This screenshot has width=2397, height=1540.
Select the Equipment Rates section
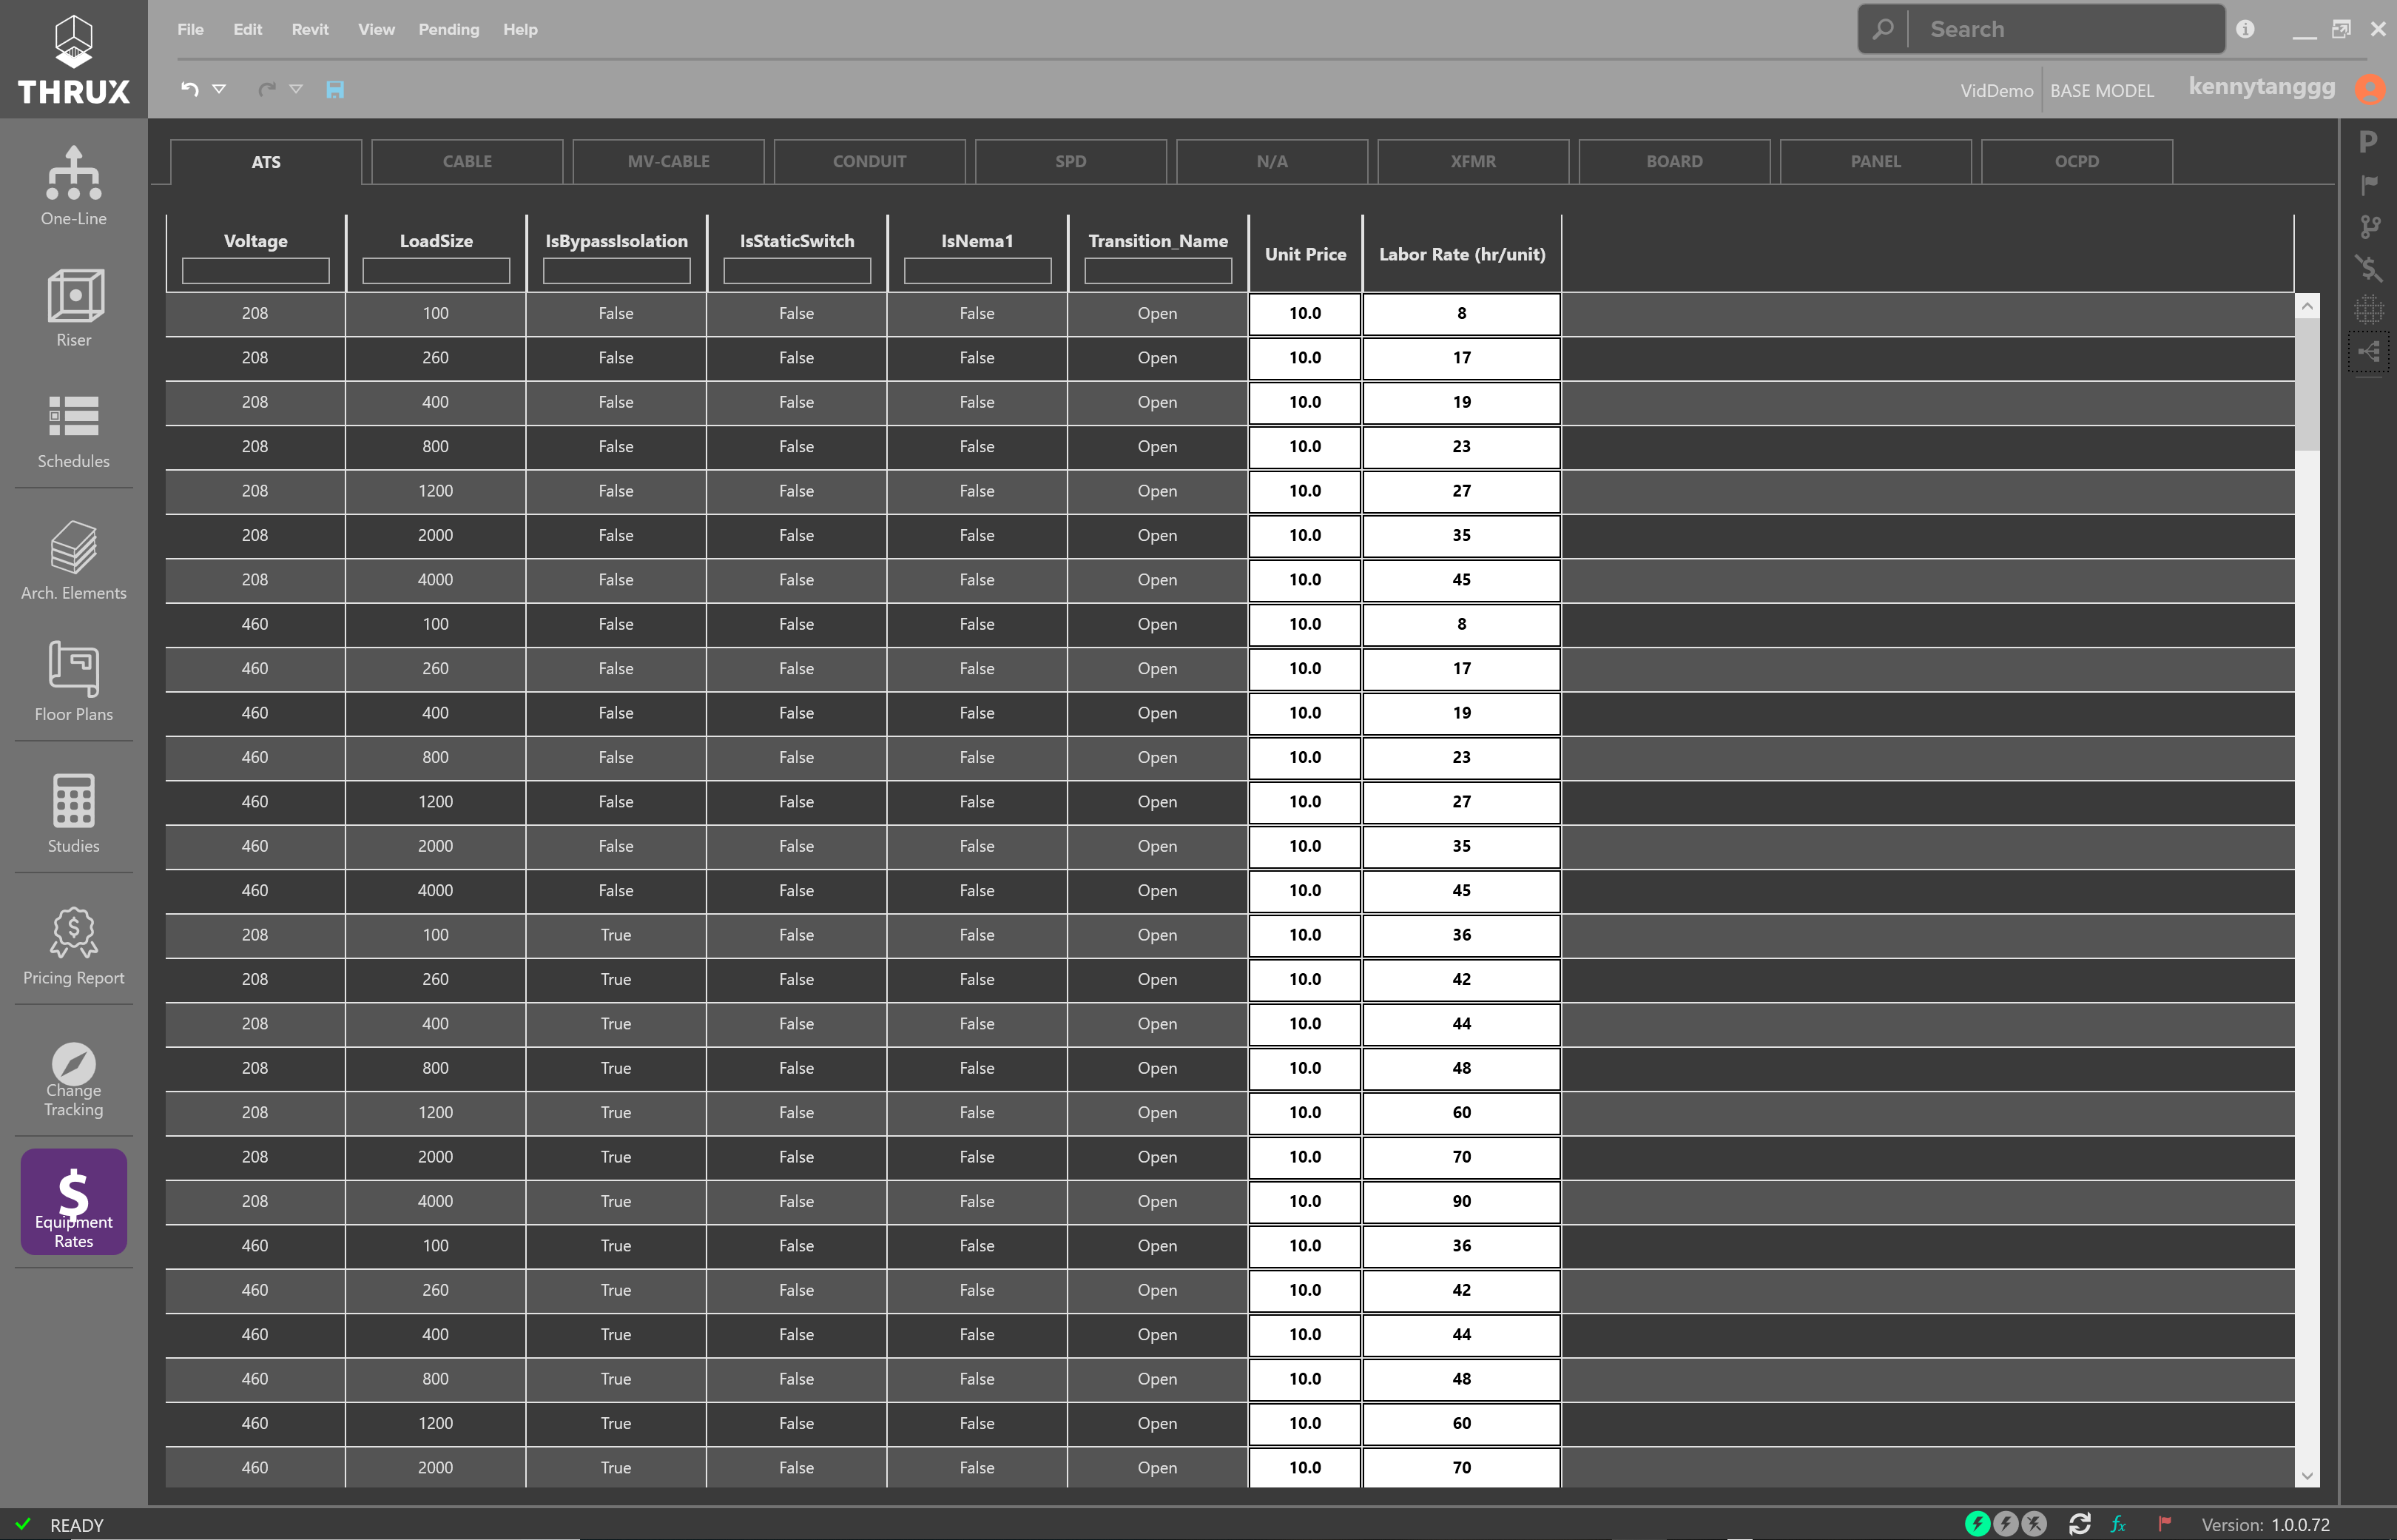(x=73, y=1201)
